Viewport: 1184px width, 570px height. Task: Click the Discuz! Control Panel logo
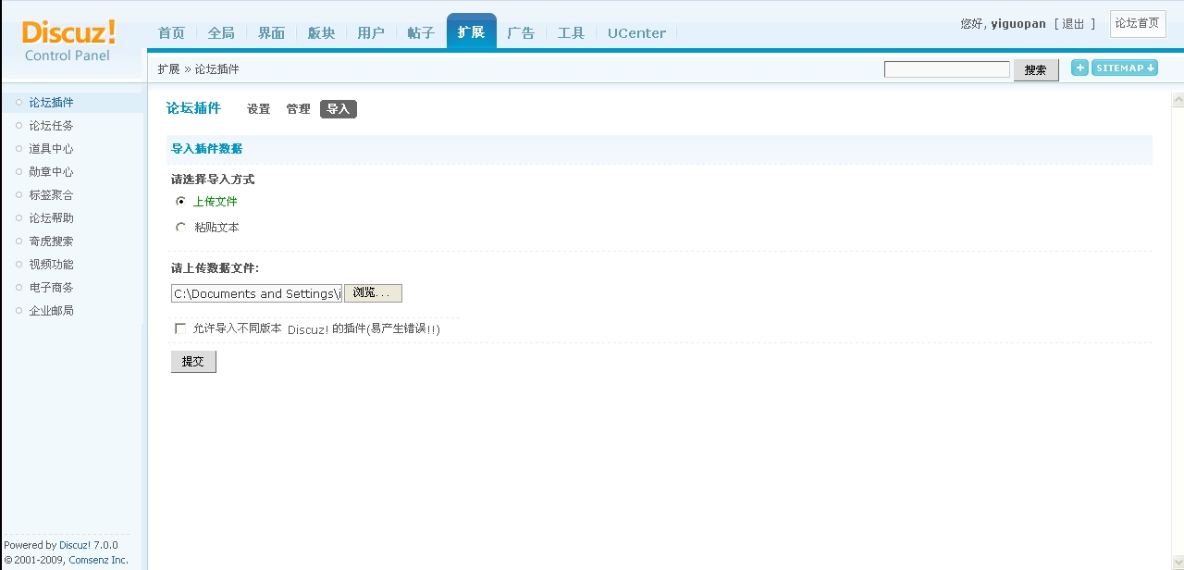[68, 40]
